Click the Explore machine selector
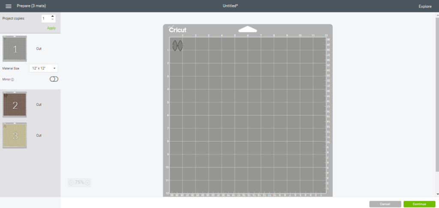 (425, 6)
